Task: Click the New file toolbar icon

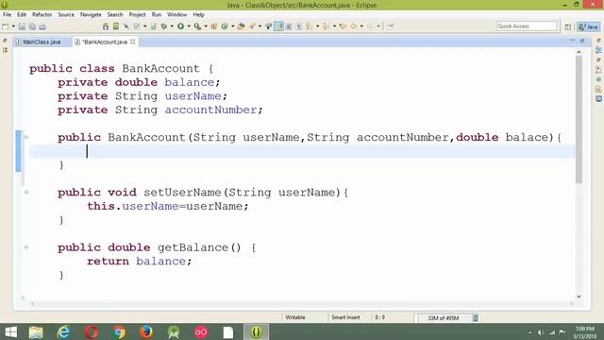Action: click(6, 26)
